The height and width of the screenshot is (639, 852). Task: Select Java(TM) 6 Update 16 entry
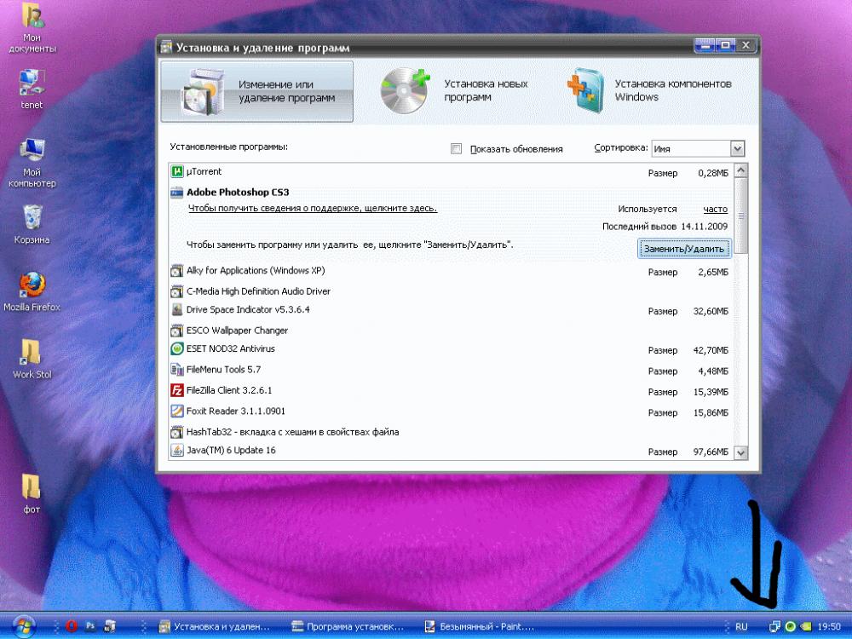coord(231,451)
